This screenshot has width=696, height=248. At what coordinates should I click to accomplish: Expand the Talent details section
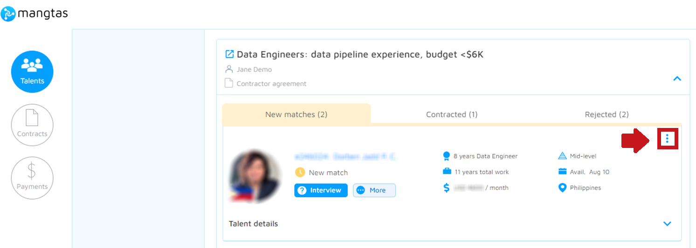click(668, 224)
